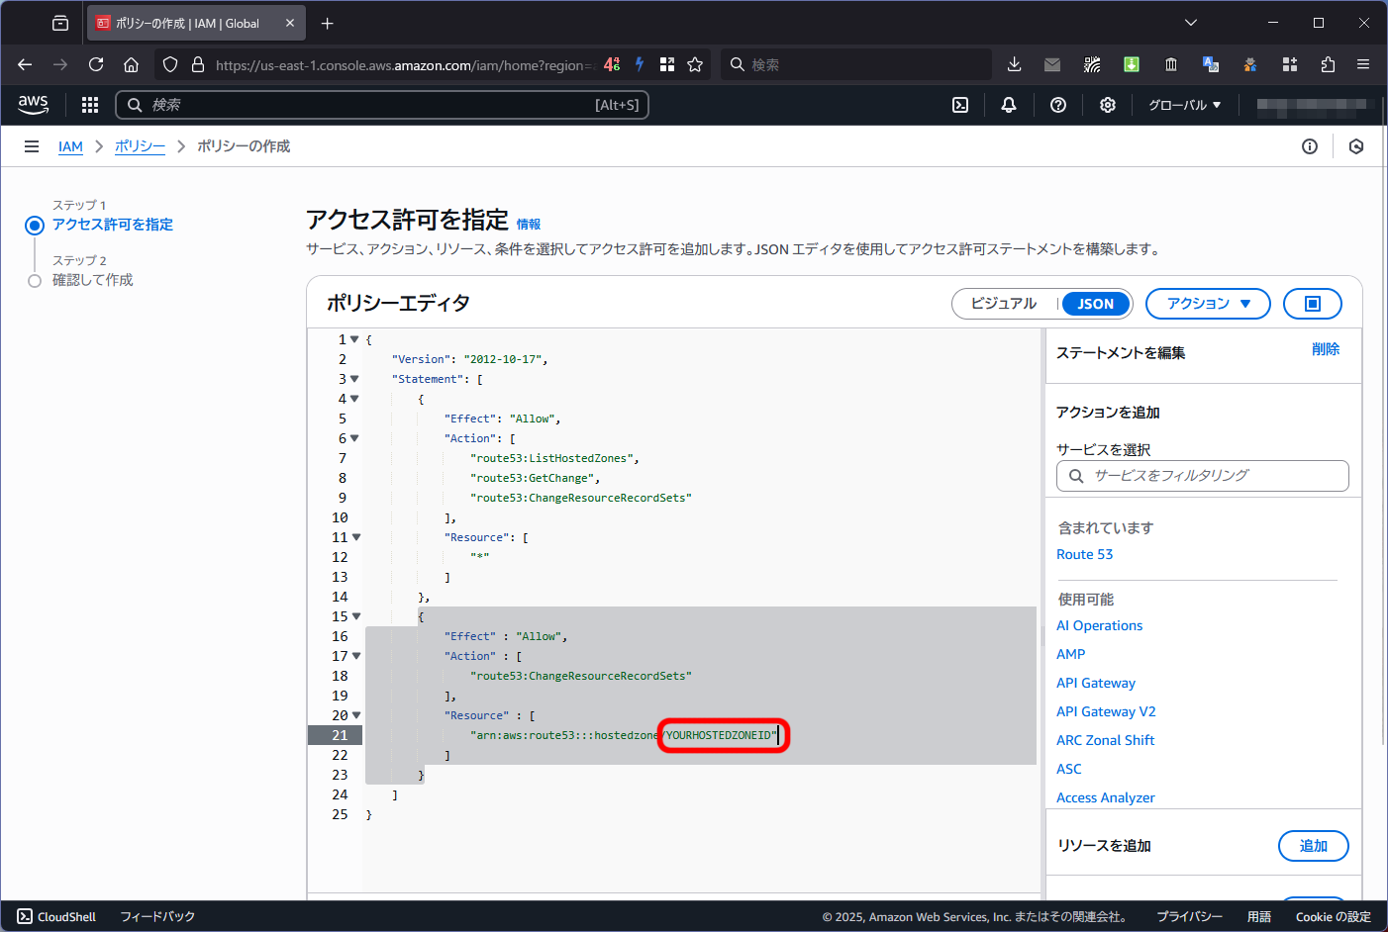
Task: Go to the browser home page icon
Action: (x=131, y=64)
